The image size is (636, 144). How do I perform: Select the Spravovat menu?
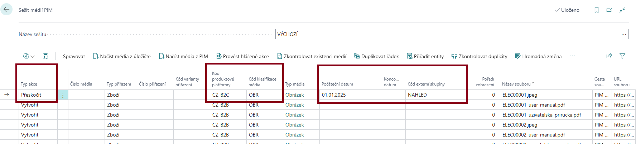point(74,56)
